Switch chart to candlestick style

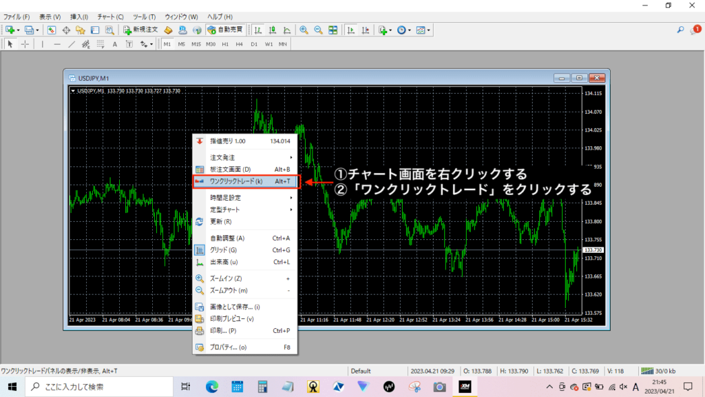(x=273, y=30)
